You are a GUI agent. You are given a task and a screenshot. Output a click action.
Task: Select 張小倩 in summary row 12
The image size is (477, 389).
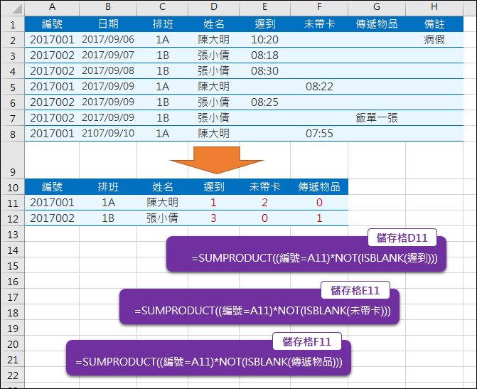(x=163, y=218)
